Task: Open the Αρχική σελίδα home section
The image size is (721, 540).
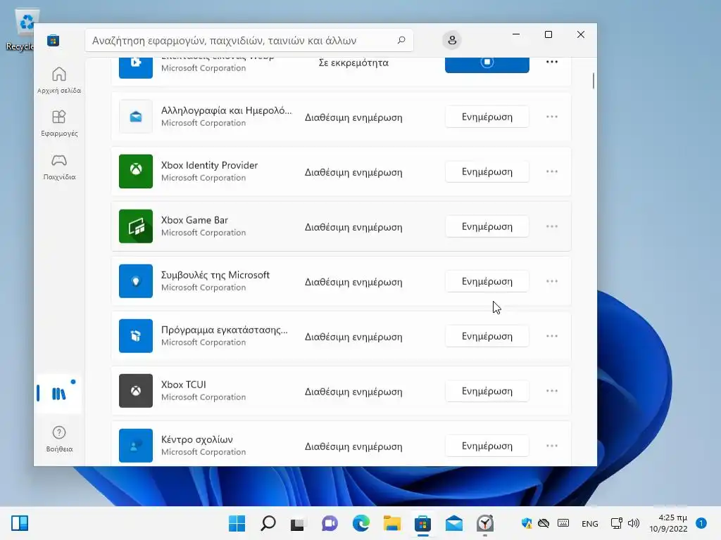Action: coord(59,80)
